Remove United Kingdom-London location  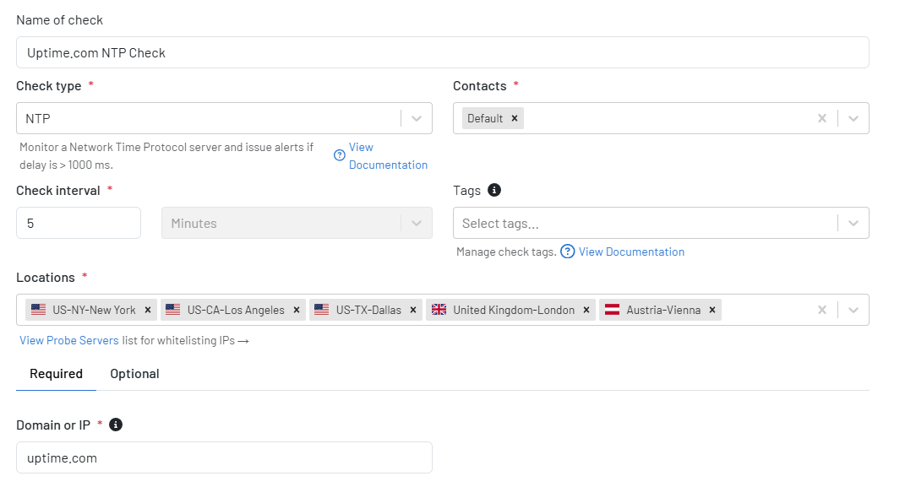tap(586, 311)
